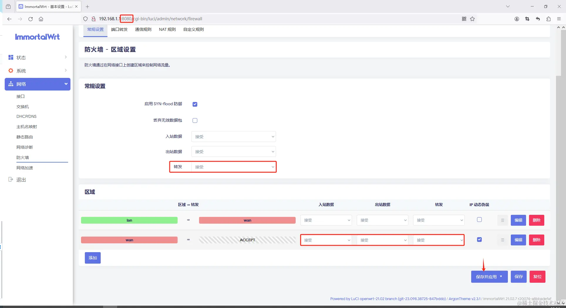Toggle 丢弃无效数据包 checkbox

pos(195,120)
